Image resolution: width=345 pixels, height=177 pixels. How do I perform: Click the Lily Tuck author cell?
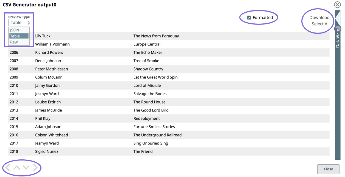pyautogui.click(x=43, y=36)
